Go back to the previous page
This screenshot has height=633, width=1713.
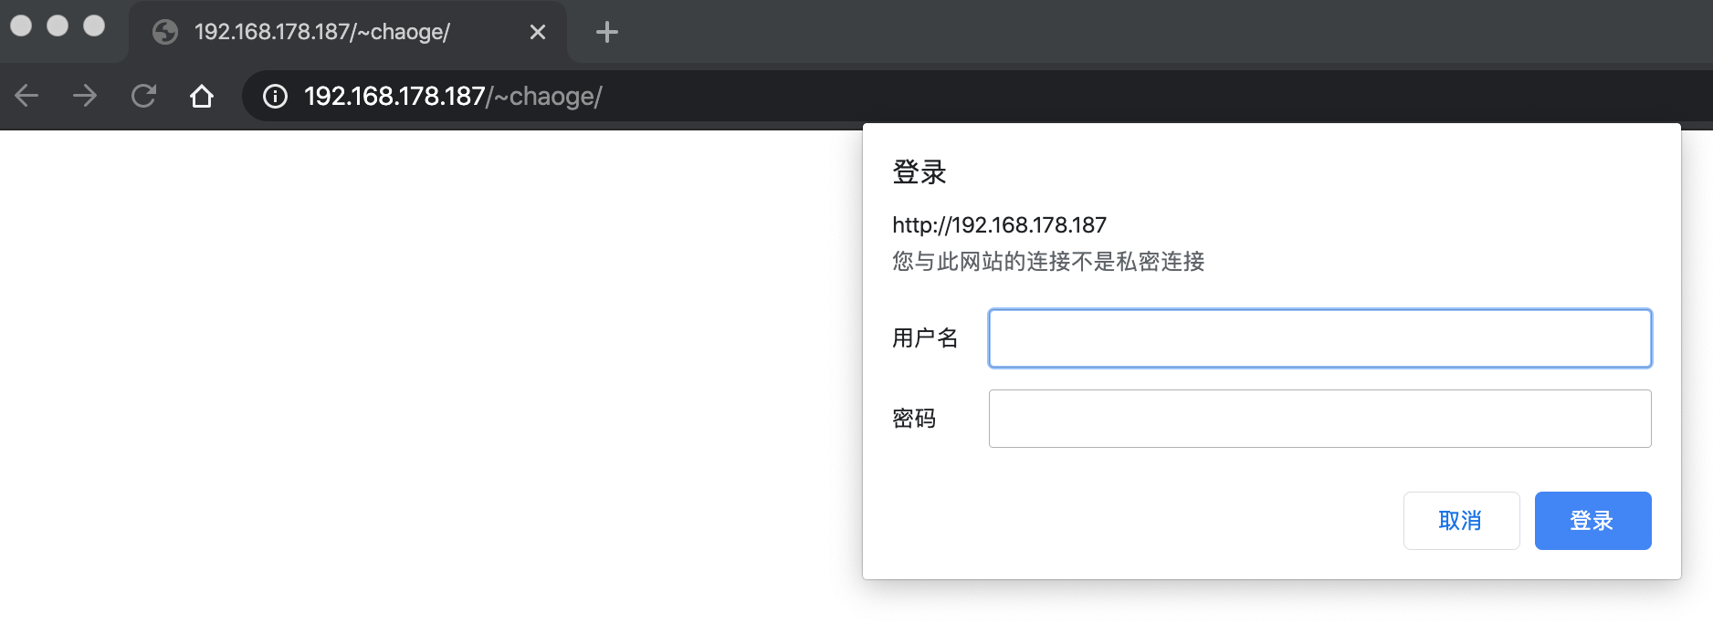coord(26,96)
